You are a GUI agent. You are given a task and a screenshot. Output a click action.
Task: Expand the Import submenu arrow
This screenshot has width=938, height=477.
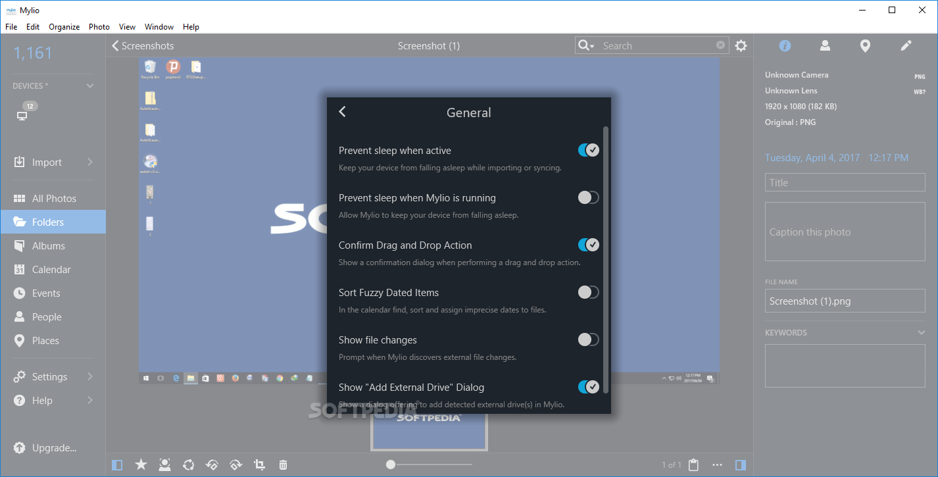90,163
